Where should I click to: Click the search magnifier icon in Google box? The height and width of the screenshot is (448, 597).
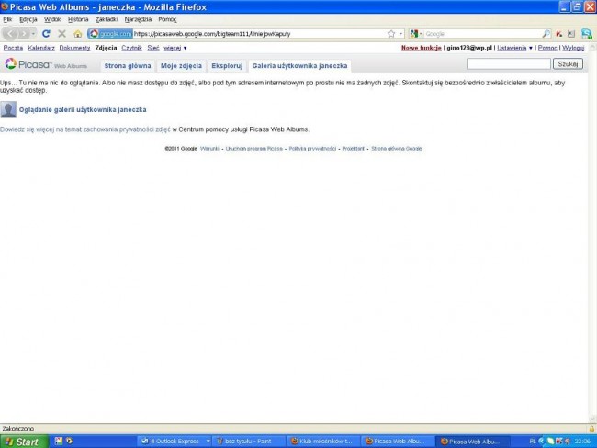click(546, 33)
